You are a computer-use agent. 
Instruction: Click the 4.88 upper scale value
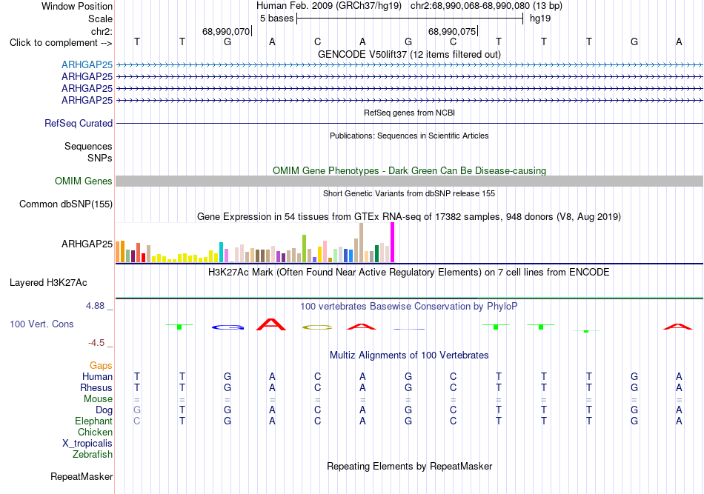click(95, 306)
